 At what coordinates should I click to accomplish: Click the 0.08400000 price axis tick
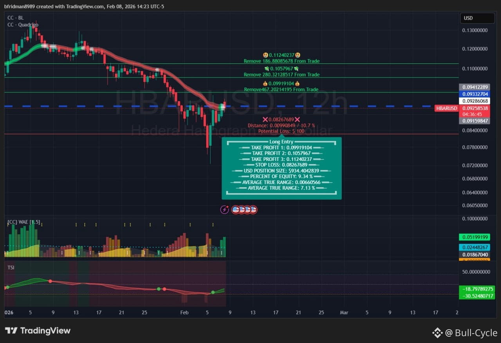click(x=475, y=130)
